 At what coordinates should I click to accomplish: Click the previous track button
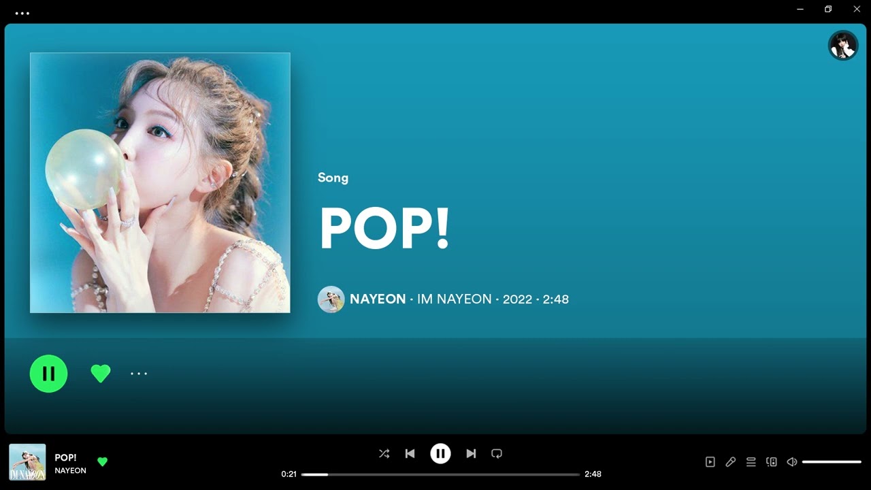(410, 453)
